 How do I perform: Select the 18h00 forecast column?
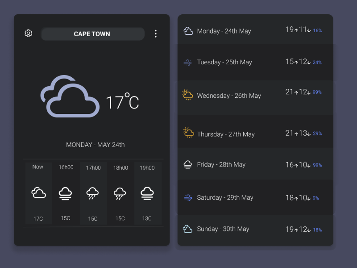coord(120,193)
